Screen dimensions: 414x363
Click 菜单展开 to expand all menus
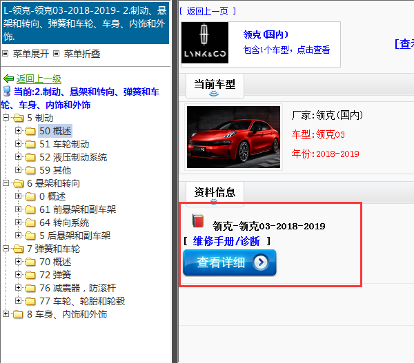click(x=31, y=54)
